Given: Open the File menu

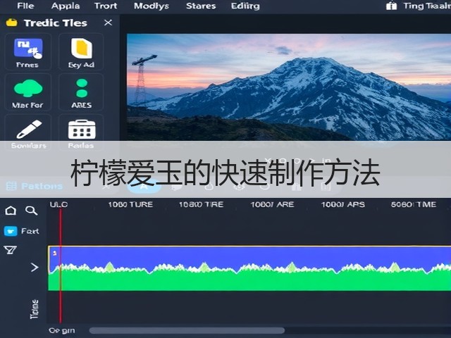Looking at the screenshot, I should coord(25,6).
